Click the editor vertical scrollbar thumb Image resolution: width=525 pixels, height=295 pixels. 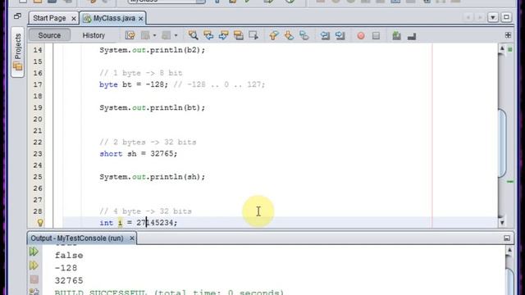pos(502,144)
